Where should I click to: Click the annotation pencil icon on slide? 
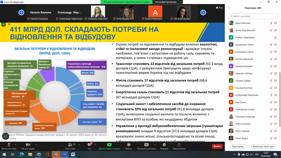[x=5, y=136]
